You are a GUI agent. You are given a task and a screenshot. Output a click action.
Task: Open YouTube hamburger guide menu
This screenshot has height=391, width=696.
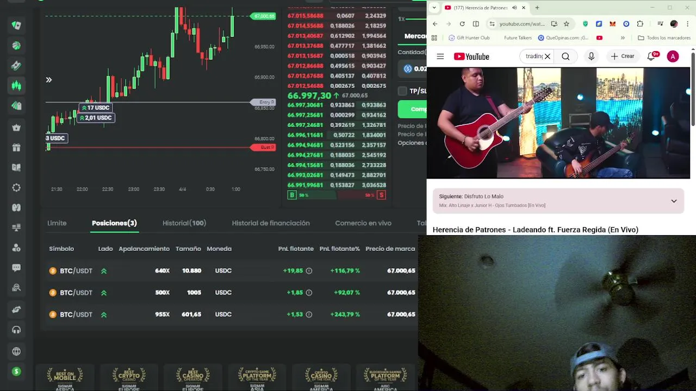[440, 56]
